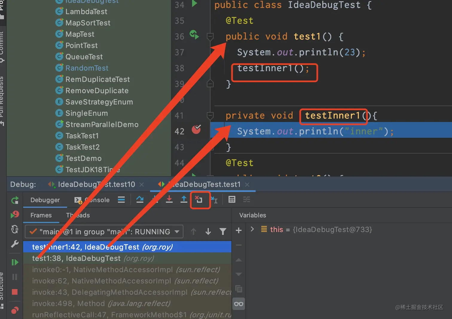Image resolution: width=452 pixels, height=319 pixels.
Task: Click the Pause Program button
Action: [x=15, y=277]
